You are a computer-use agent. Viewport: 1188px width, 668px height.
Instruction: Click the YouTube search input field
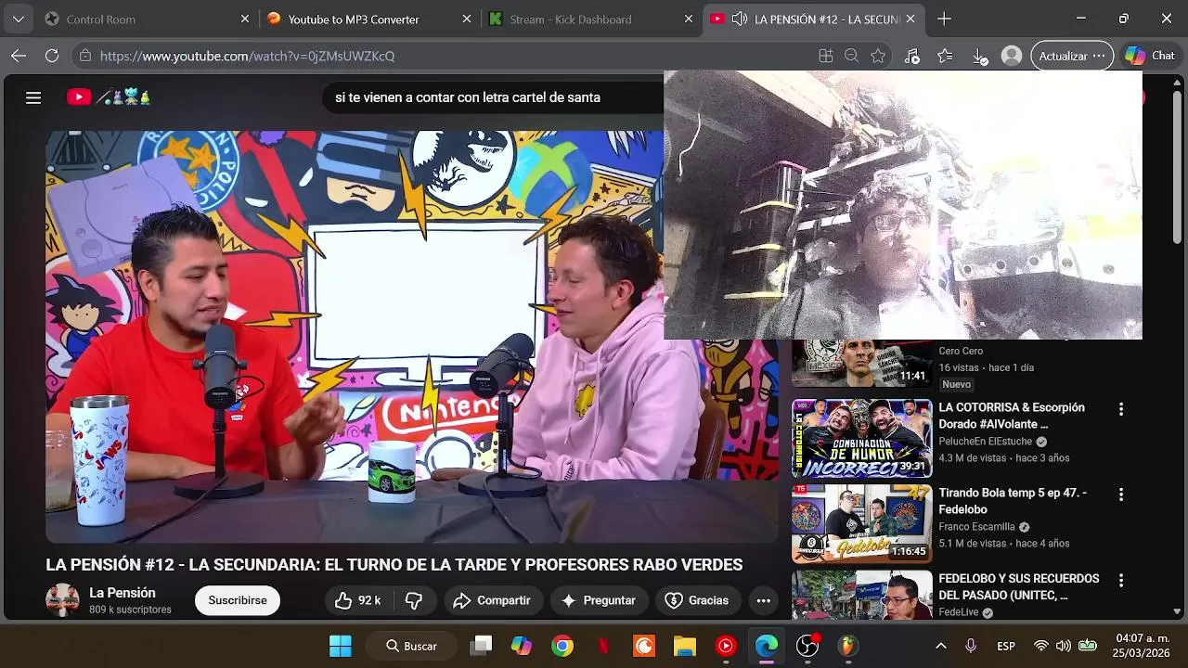pos(492,97)
